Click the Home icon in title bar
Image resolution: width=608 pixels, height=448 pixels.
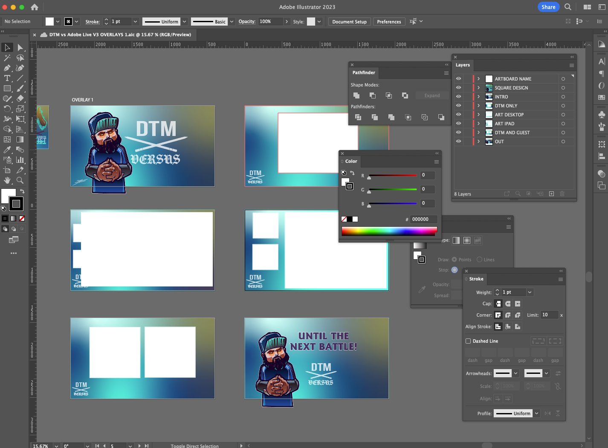(x=35, y=7)
